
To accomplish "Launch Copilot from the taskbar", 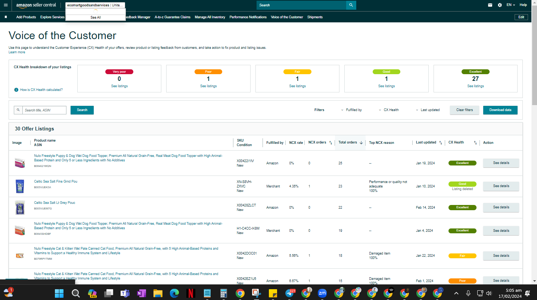I will [x=92, y=293].
